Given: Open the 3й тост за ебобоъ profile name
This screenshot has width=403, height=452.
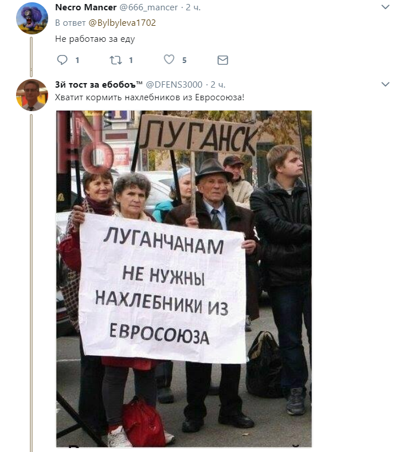Looking at the screenshot, I should 99,84.
